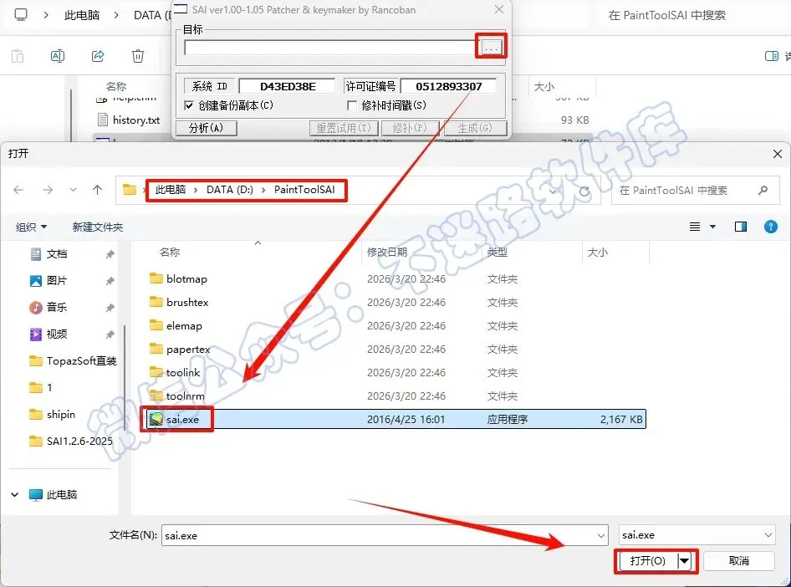Select the shipin folder in sidebar
The image size is (791, 587).
[53, 414]
